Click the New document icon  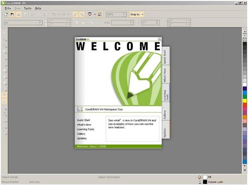6,14
